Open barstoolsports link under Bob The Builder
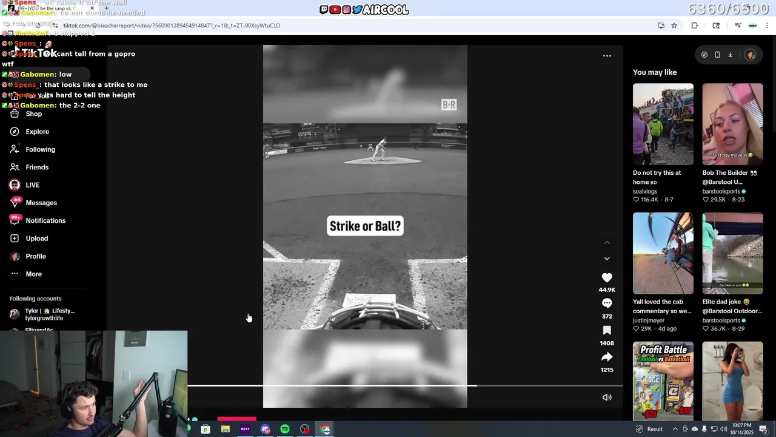This screenshot has height=437, width=776. 721,191
